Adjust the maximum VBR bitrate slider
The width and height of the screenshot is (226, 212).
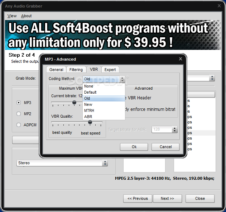(74, 103)
